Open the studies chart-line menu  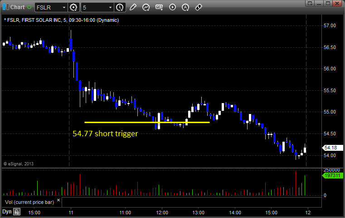click(x=146, y=7)
